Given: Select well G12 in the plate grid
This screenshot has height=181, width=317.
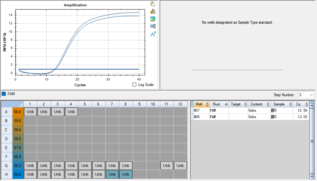Looking at the screenshot, I should pos(180,166).
